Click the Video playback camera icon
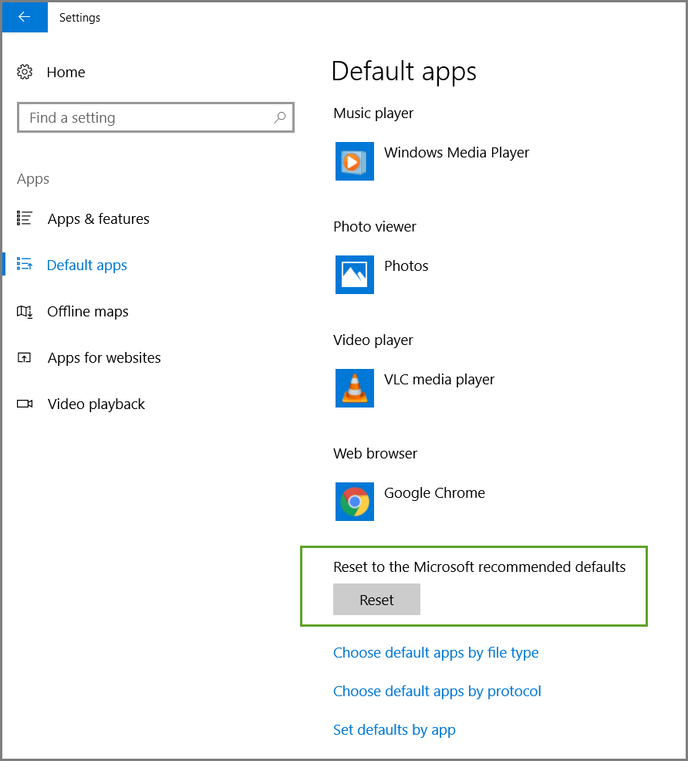The image size is (688, 761). [25, 404]
